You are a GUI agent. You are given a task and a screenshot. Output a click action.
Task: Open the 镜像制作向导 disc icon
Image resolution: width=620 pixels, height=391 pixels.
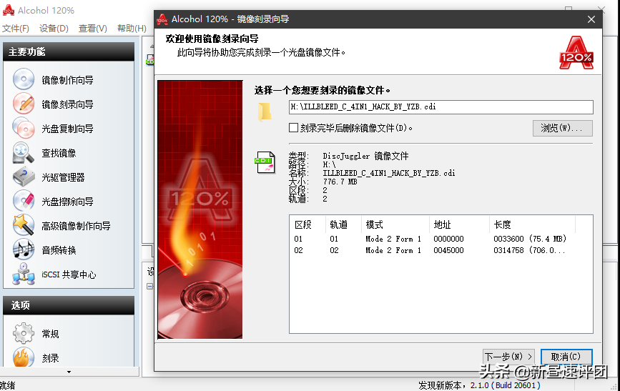click(x=24, y=80)
